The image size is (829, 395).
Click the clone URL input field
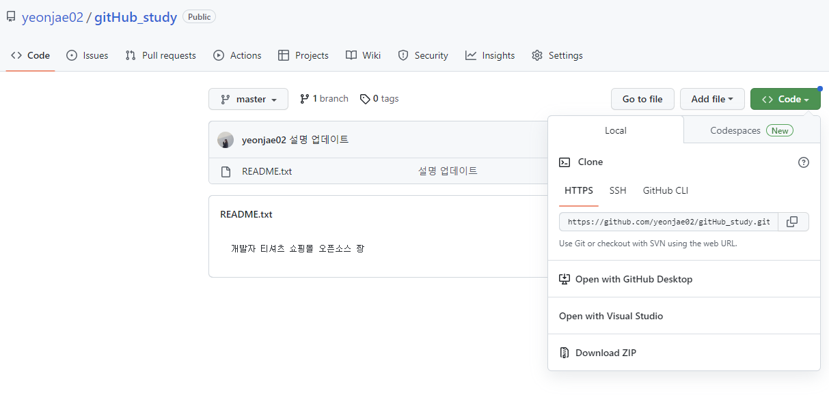pos(668,222)
